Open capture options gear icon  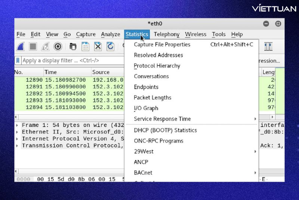[58, 46]
